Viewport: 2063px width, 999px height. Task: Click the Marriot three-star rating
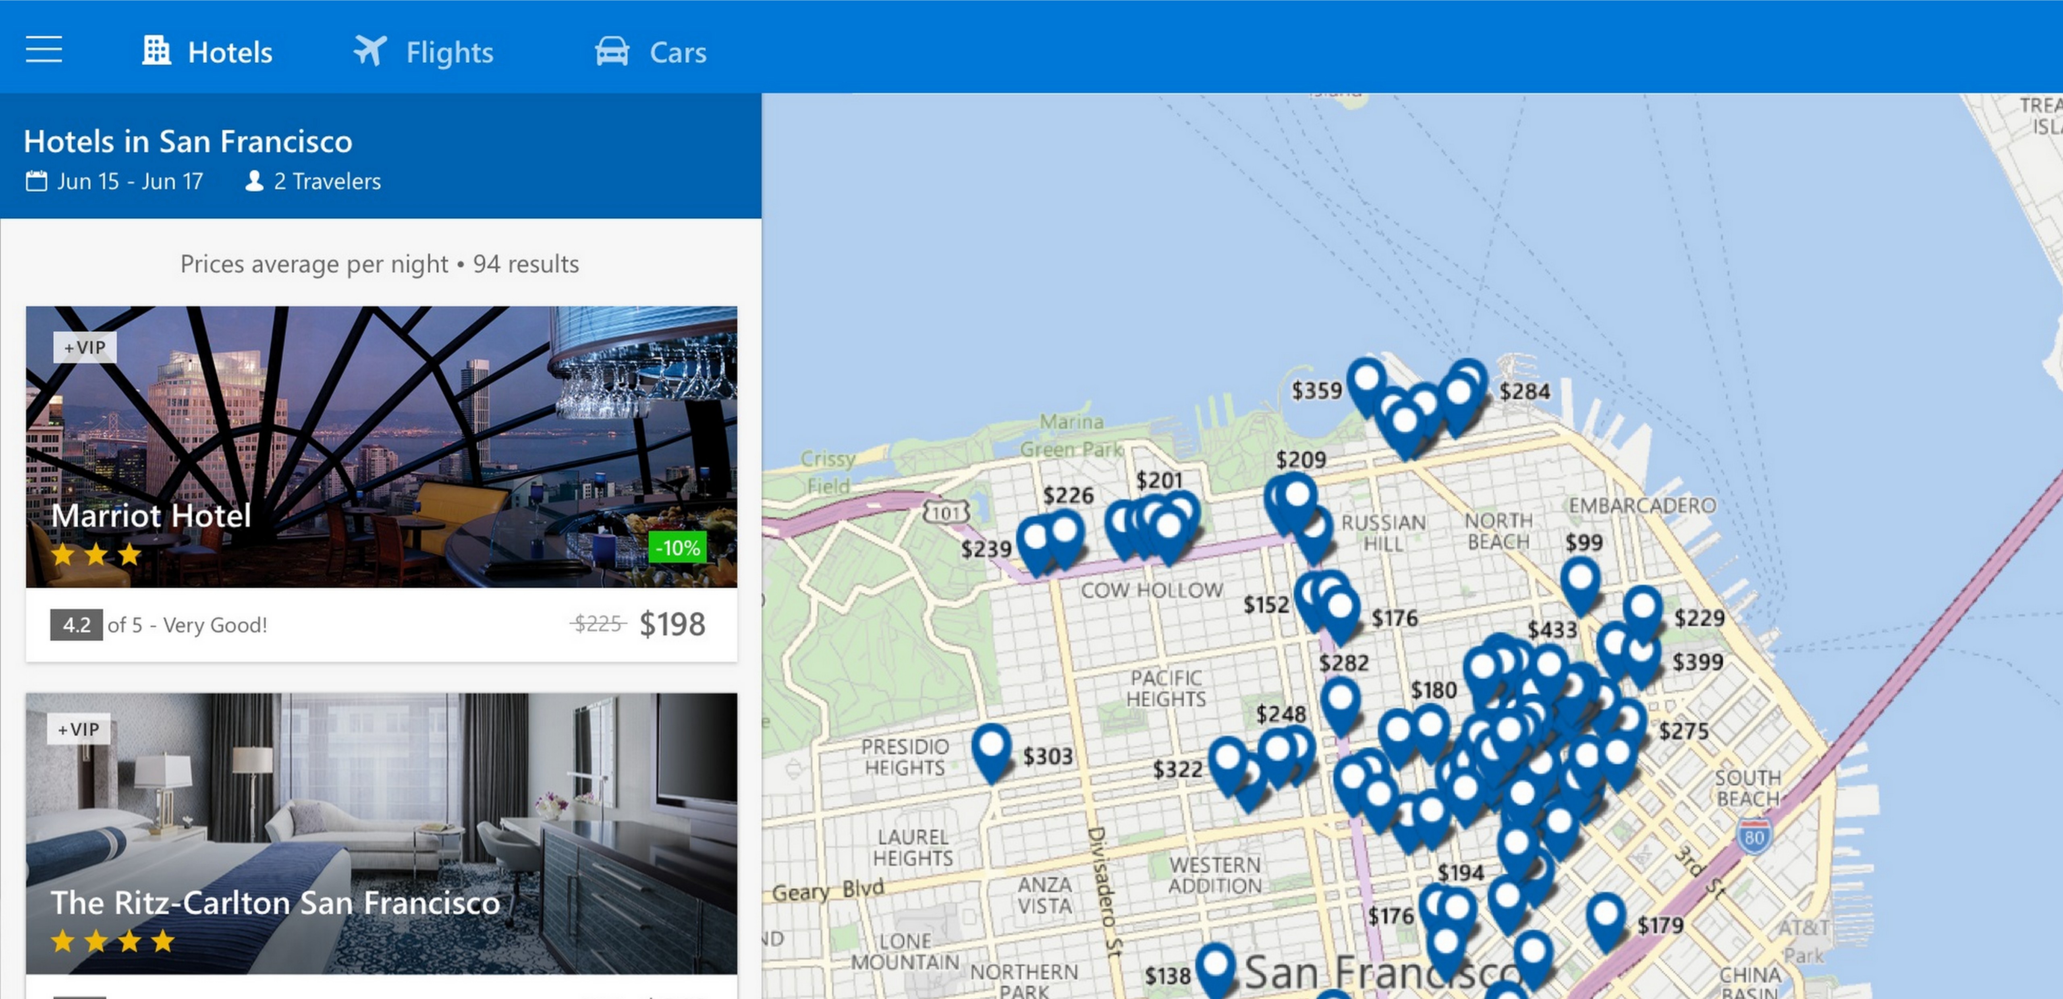96,554
